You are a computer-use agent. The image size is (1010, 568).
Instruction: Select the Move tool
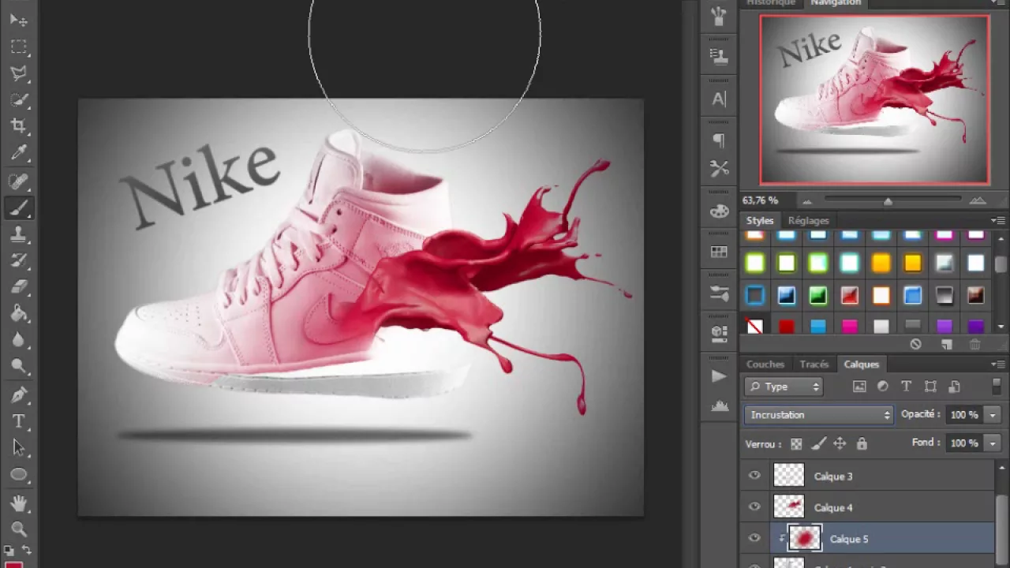(x=19, y=20)
